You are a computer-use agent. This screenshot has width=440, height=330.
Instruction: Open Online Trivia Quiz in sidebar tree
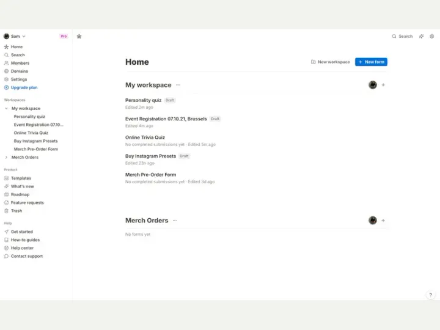coord(31,133)
